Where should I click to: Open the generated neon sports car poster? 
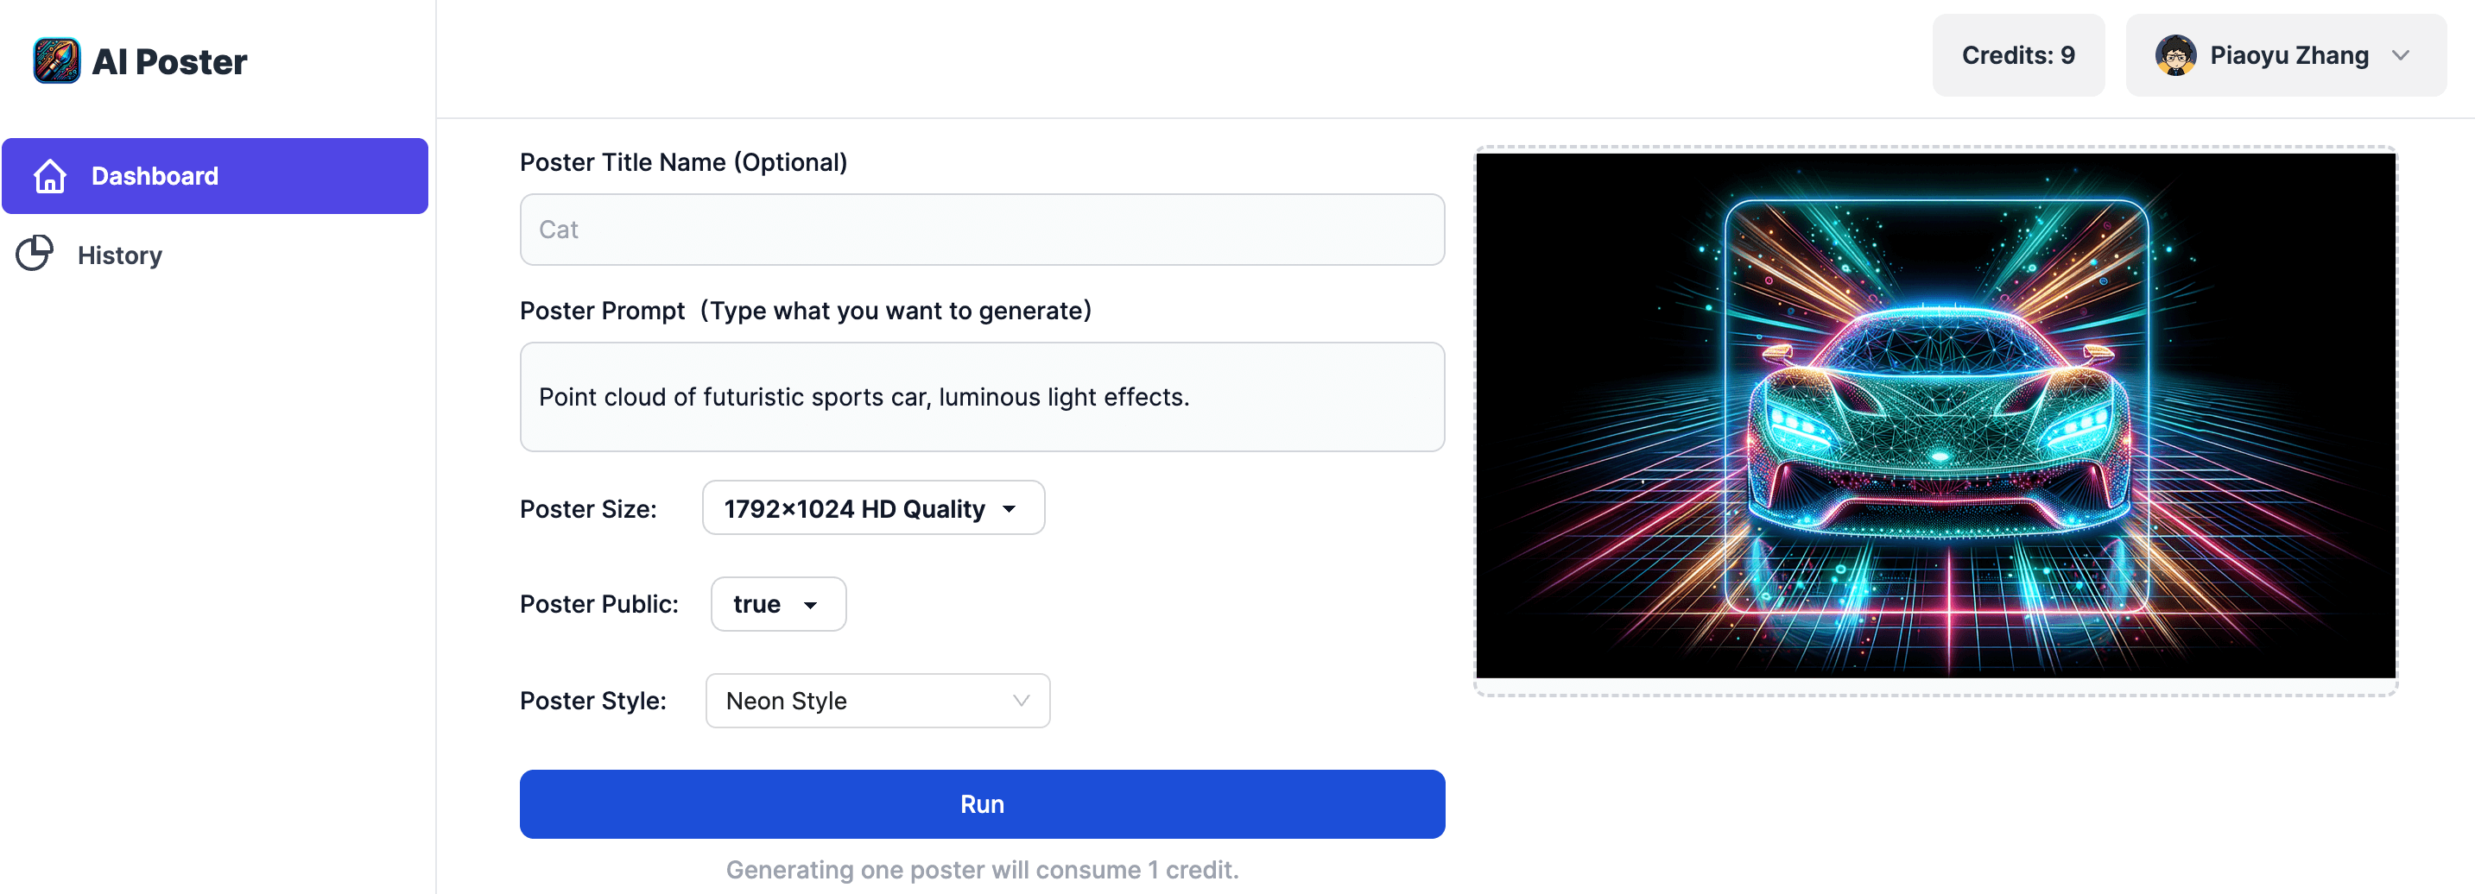[1935, 416]
